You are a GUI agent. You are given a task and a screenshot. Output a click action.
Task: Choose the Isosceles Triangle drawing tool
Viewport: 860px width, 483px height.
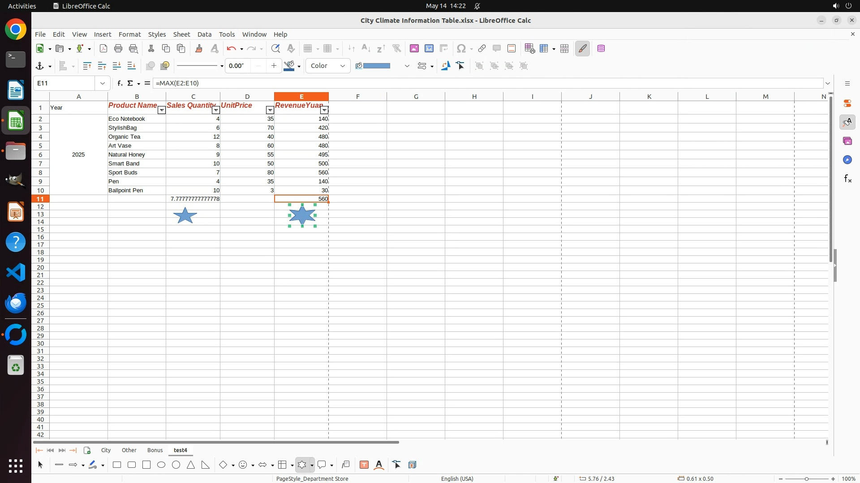pos(191,465)
